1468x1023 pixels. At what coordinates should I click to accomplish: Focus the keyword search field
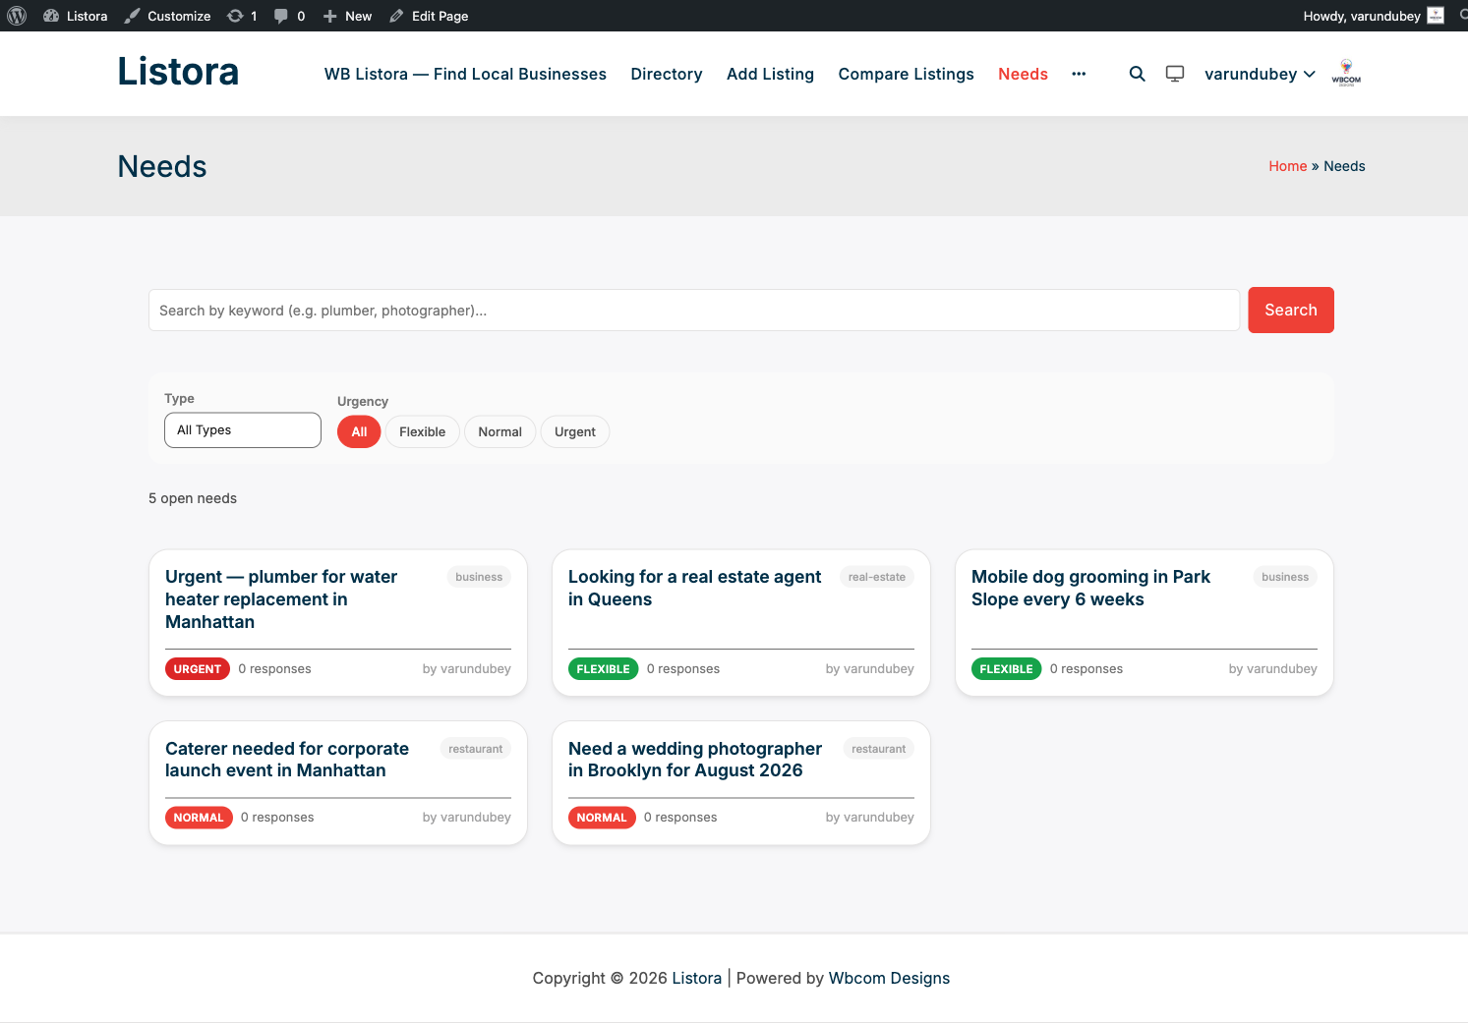coord(694,310)
